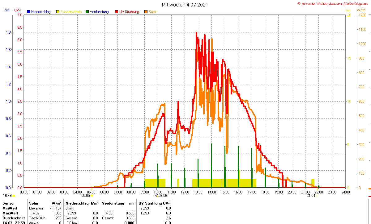Click the Sensor column header in table
371x224 pixels.
pos(8,203)
